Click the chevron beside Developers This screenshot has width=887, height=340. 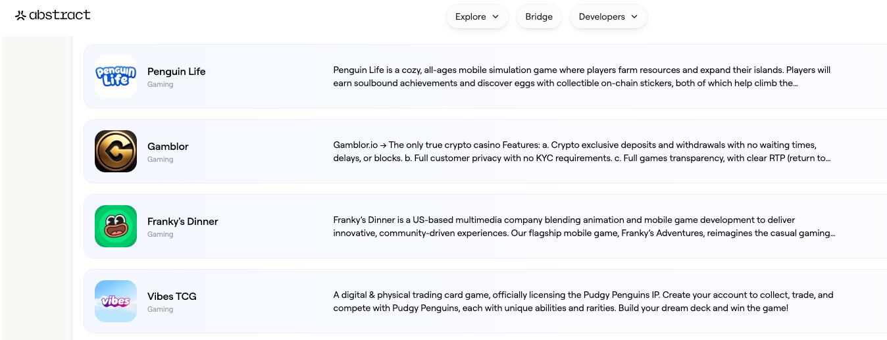click(634, 17)
